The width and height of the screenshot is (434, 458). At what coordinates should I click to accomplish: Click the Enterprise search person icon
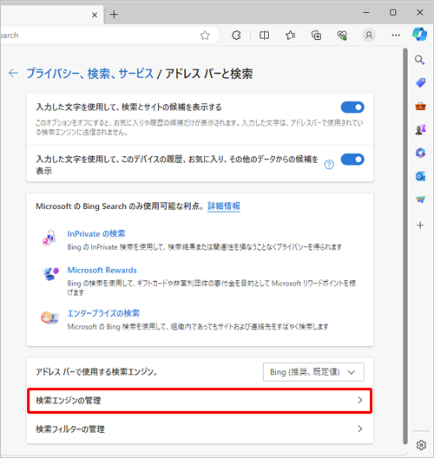(49, 317)
